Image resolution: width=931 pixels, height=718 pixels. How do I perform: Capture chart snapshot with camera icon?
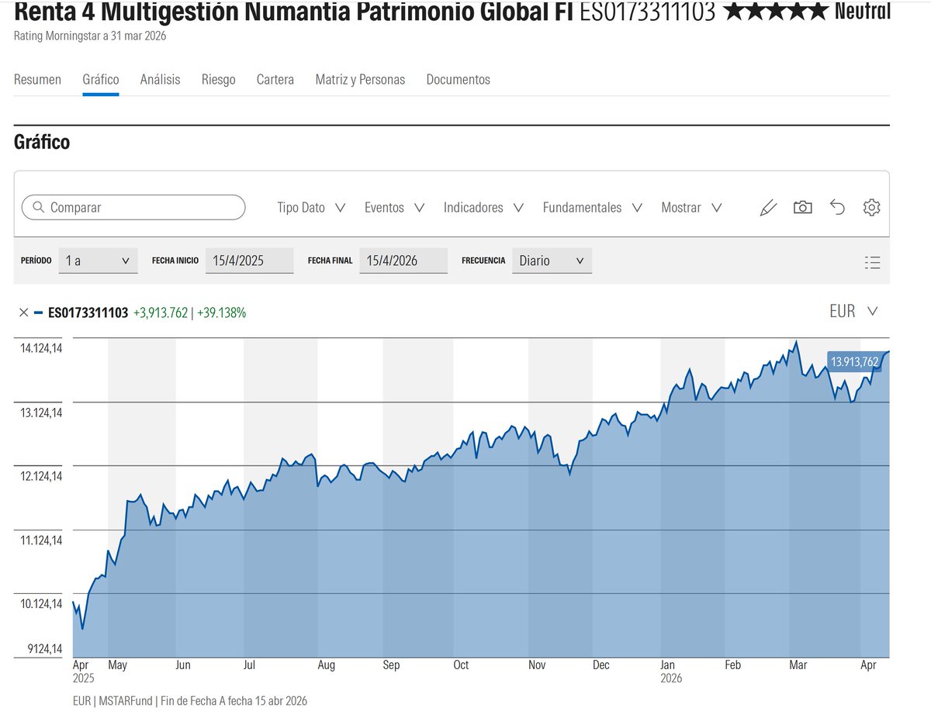(x=803, y=208)
